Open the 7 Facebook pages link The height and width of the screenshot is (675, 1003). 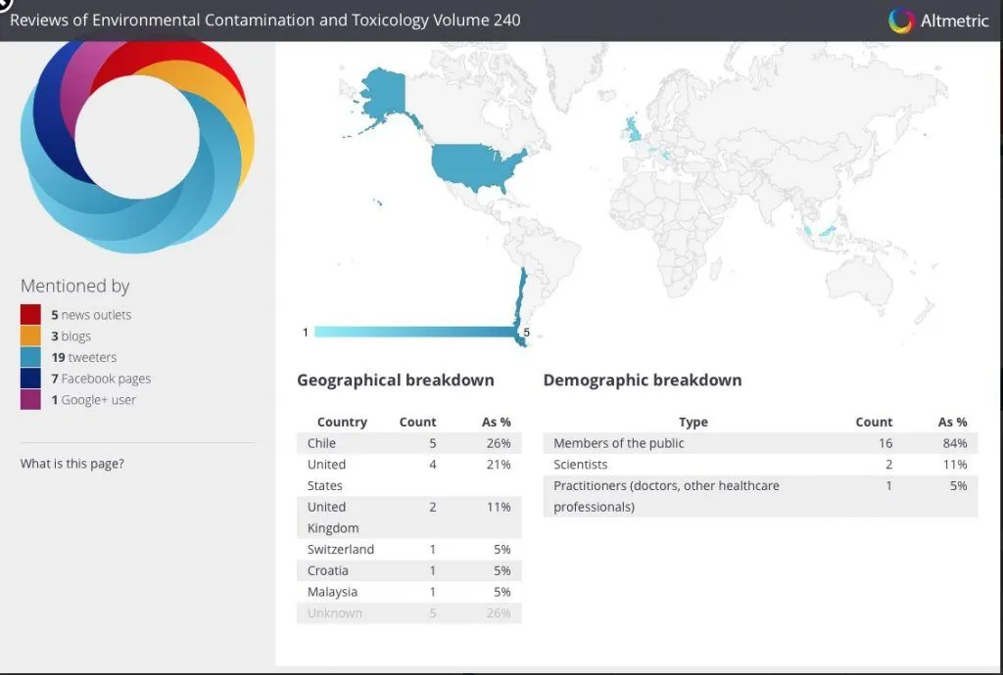click(101, 378)
